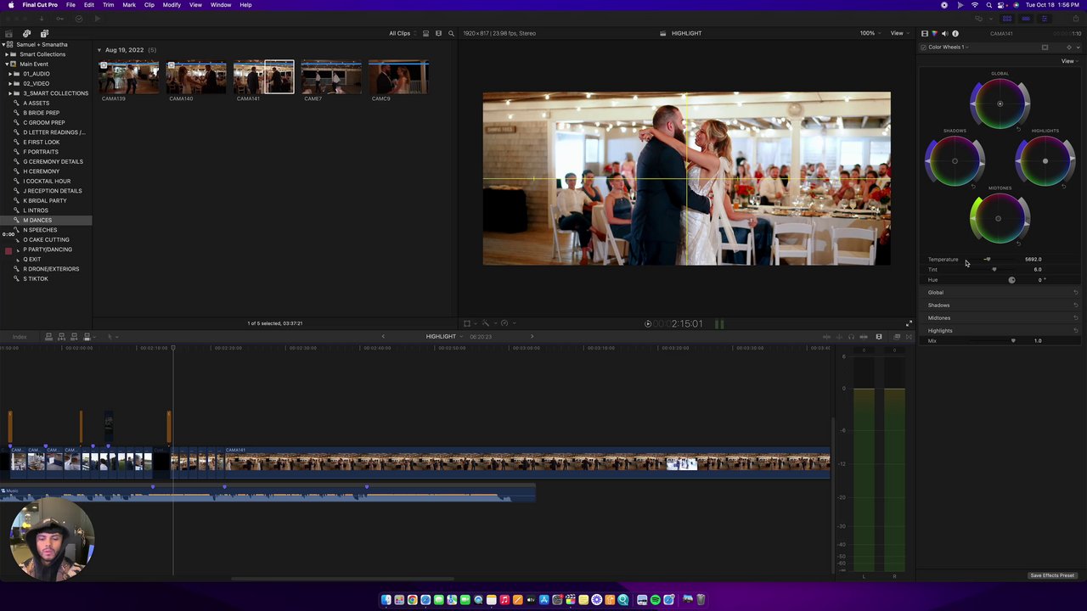Screen dimensions: 1087x611
Task: Open the Apple menu
Action: coord(11,5)
